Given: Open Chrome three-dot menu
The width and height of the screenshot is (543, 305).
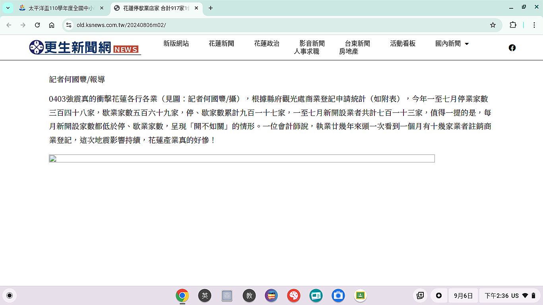Looking at the screenshot, I should [x=534, y=25].
